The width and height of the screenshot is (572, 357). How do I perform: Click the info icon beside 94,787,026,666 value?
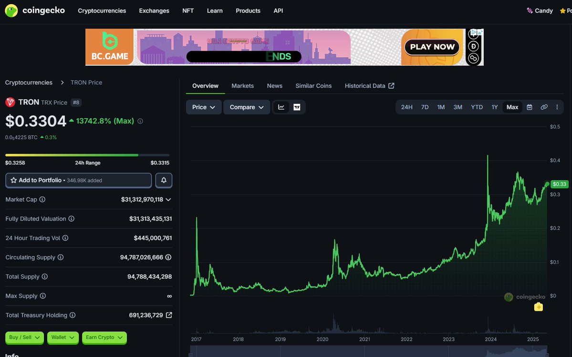168,257
